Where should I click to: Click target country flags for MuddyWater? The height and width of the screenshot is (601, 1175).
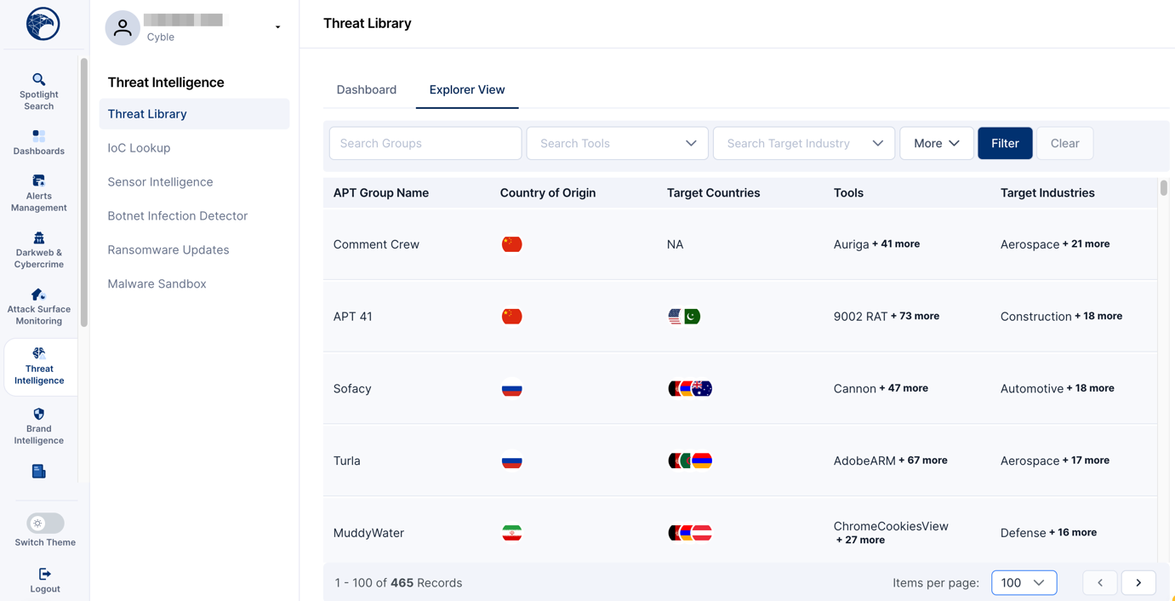[690, 534]
